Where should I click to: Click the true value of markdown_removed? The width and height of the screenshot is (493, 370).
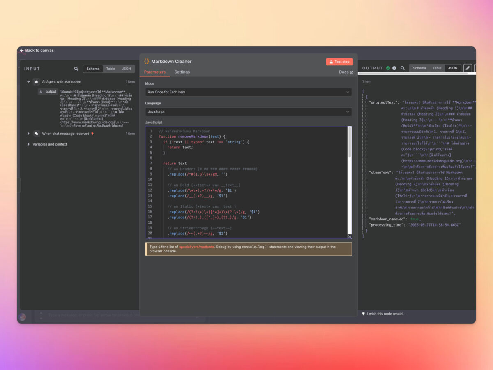(x=415, y=219)
